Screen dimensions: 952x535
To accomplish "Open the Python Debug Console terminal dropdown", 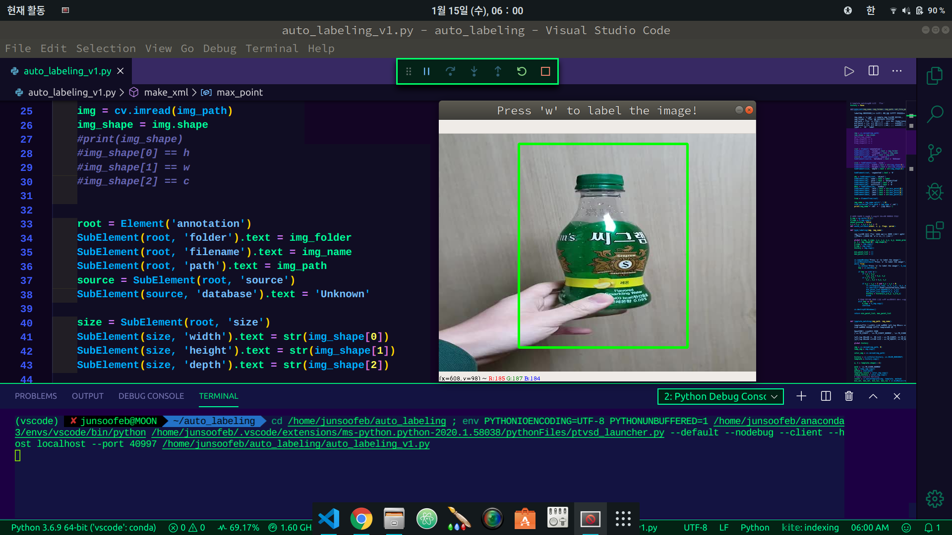I will 720,396.
